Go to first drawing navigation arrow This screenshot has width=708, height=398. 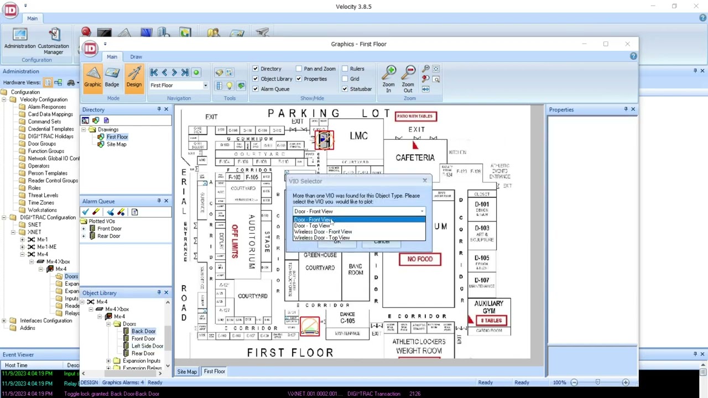[154, 72]
